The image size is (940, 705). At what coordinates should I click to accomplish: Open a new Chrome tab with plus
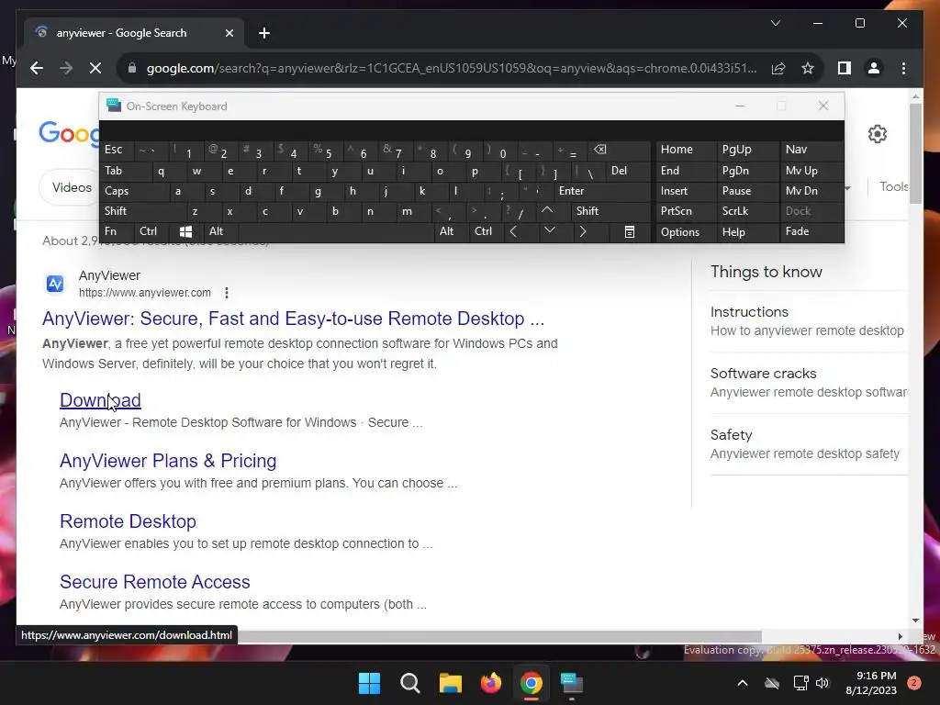coord(264,33)
